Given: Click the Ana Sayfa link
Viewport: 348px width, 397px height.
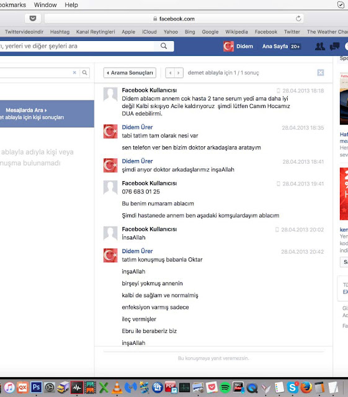Looking at the screenshot, I should click(x=275, y=47).
